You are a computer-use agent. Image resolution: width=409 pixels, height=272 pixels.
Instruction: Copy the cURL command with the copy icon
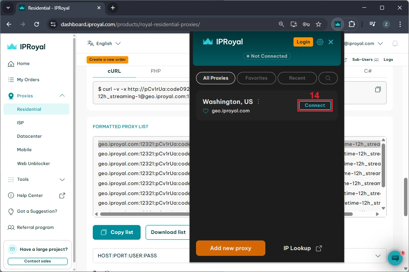tap(378, 90)
